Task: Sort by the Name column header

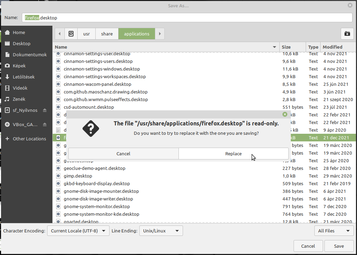Action: point(166,47)
